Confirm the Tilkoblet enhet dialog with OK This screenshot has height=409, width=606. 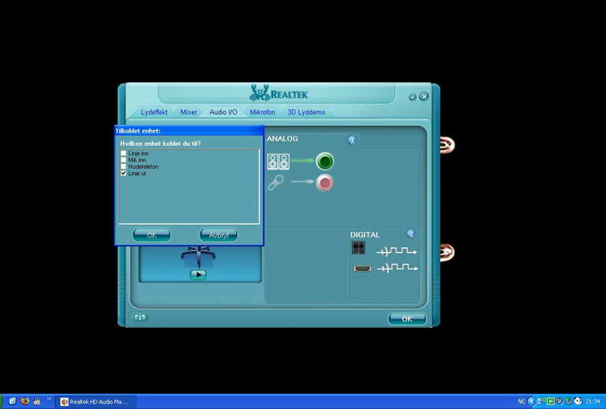[151, 235]
